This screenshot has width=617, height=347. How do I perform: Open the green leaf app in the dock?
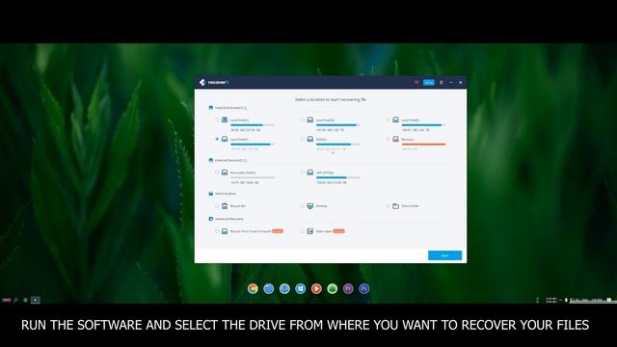tap(332, 289)
